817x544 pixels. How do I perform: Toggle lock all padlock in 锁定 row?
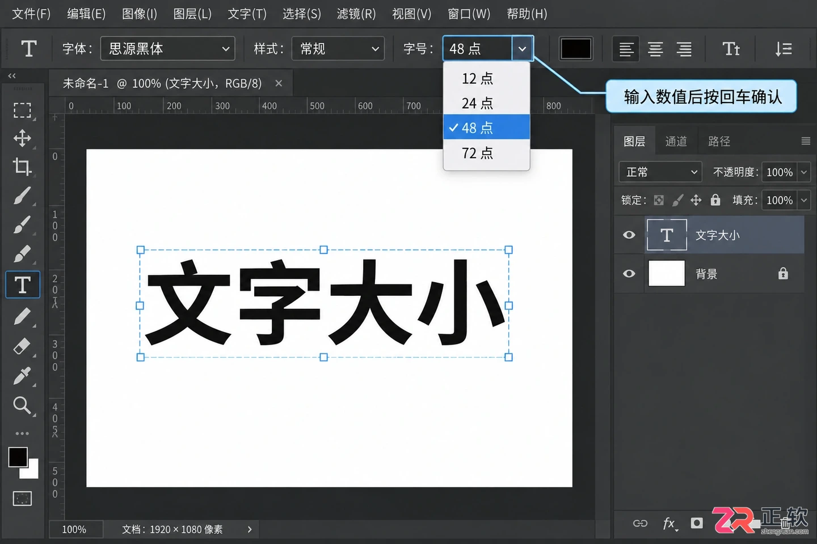pos(715,199)
